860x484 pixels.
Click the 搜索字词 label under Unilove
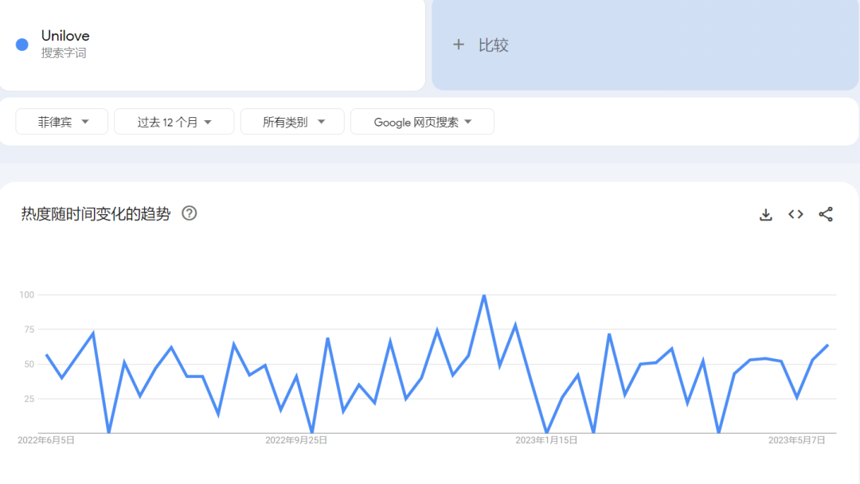click(x=64, y=53)
